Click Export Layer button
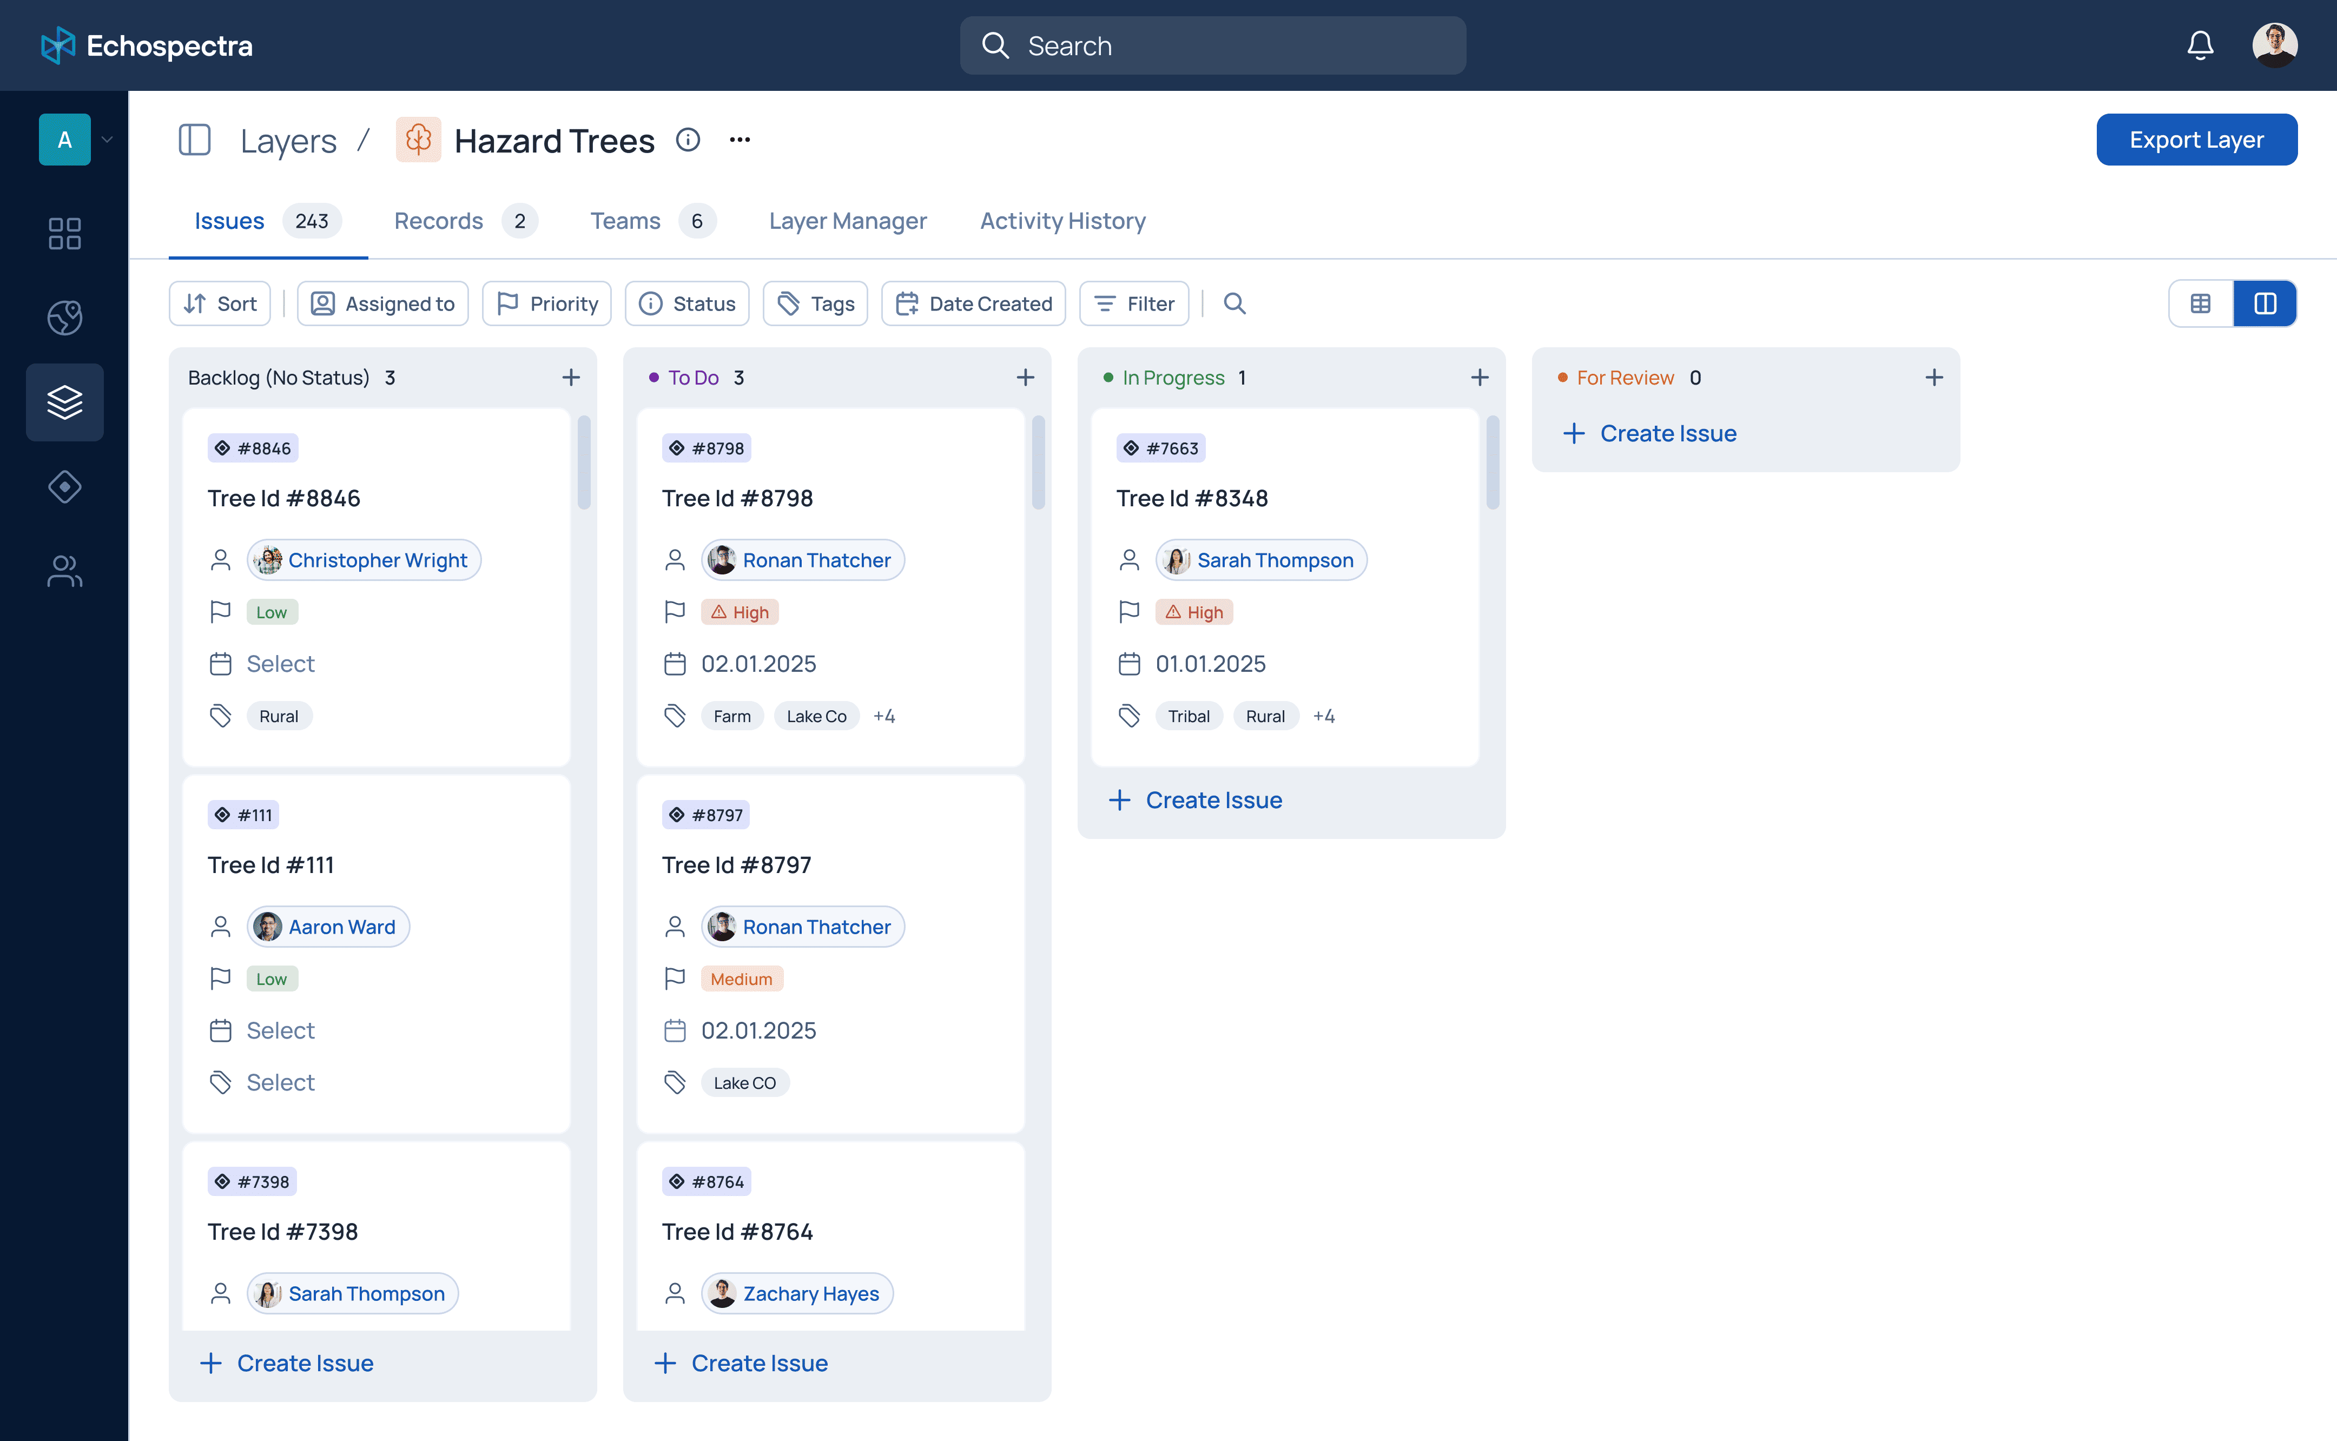Image resolution: width=2337 pixels, height=1441 pixels. click(2197, 138)
